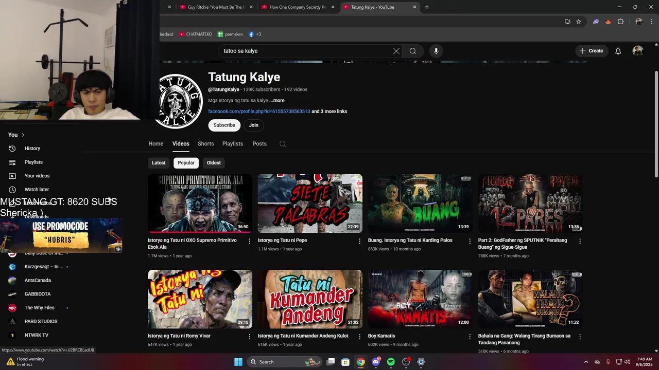Click the Join membership button
This screenshot has height=370, width=659.
(x=254, y=125)
